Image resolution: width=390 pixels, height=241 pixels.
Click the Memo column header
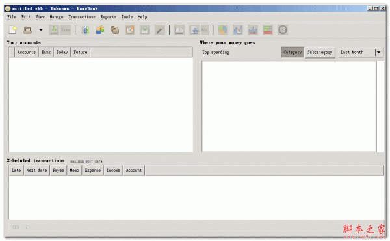point(74,171)
